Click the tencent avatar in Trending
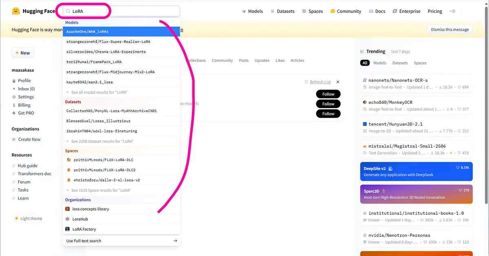Screen dimensions: 489x256 coord(365,124)
